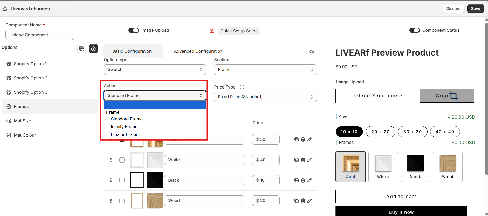The image size is (488, 216).
Task: Click the Discard button
Action: 453,9
